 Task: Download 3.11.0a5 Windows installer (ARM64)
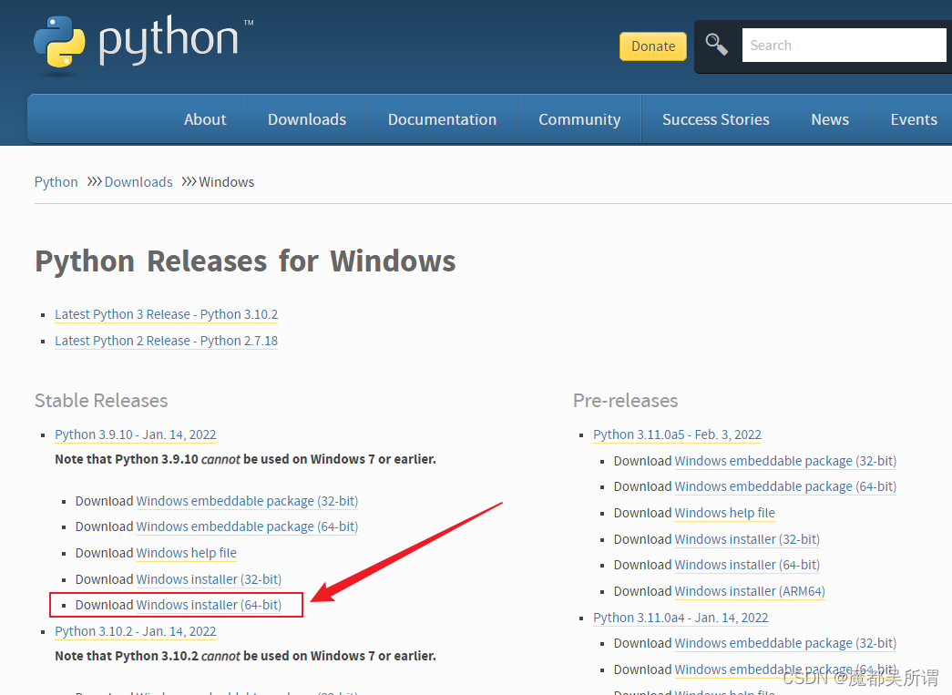click(x=750, y=591)
